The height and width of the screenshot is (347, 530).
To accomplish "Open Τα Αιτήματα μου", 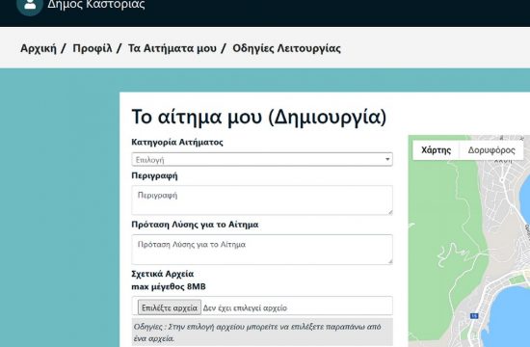I will pyautogui.click(x=172, y=48).
